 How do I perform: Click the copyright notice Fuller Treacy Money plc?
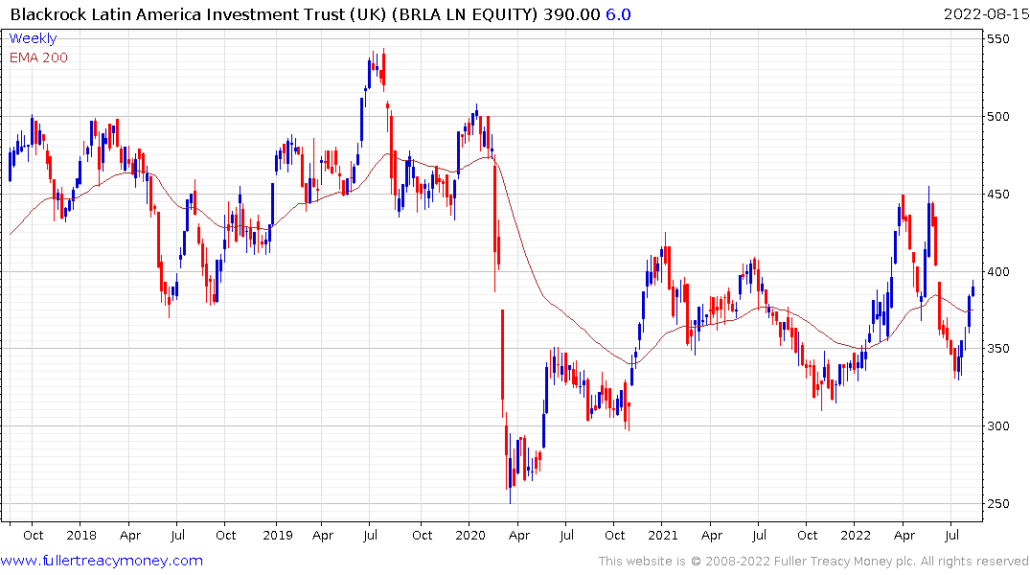click(813, 562)
